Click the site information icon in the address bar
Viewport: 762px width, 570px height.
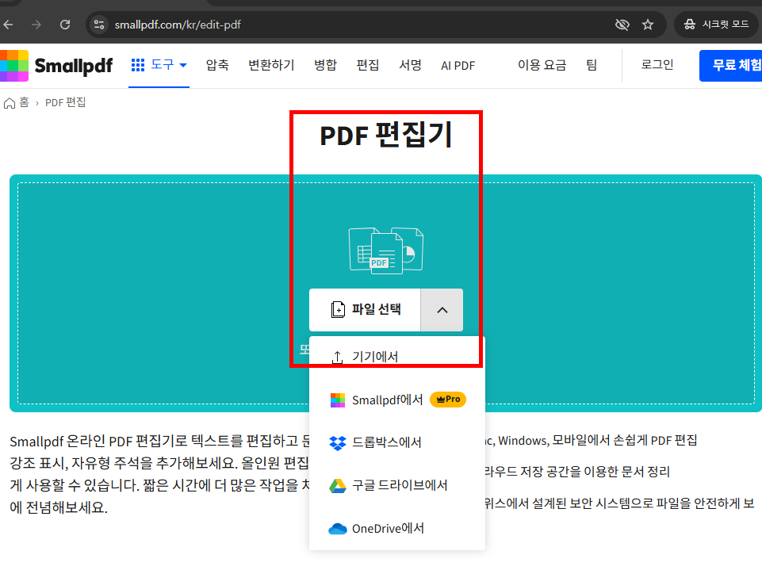[100, 25]
